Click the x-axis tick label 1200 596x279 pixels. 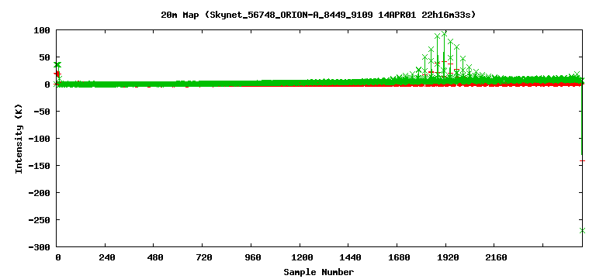click(x=302, y=258)
